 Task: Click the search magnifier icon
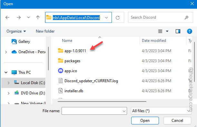(x=186, y=17)
